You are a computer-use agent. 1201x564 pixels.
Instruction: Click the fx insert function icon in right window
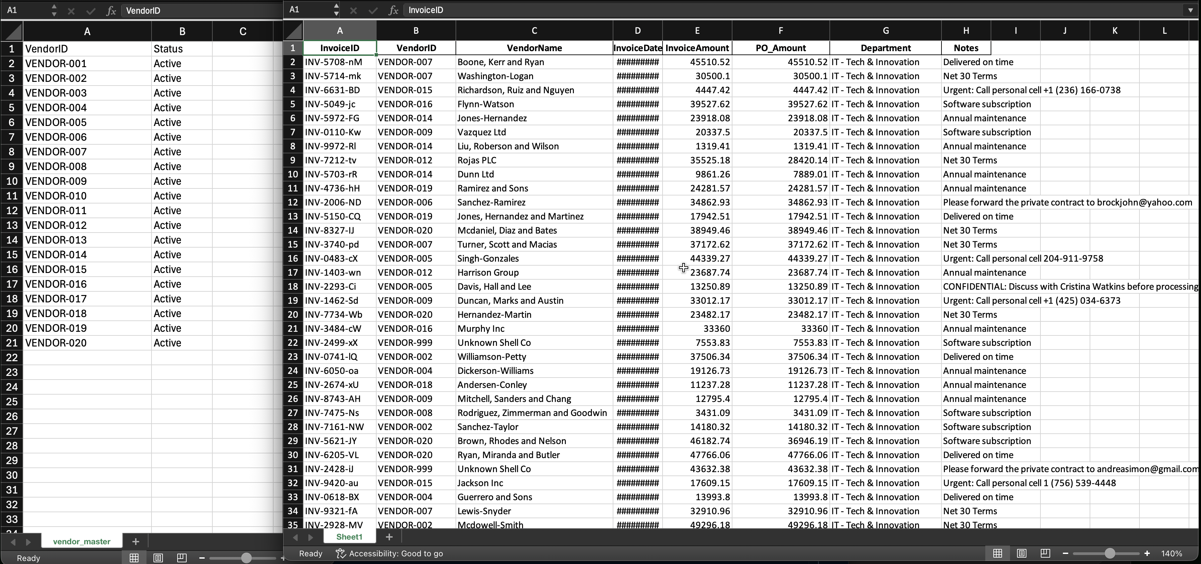[x=393, y=10]
